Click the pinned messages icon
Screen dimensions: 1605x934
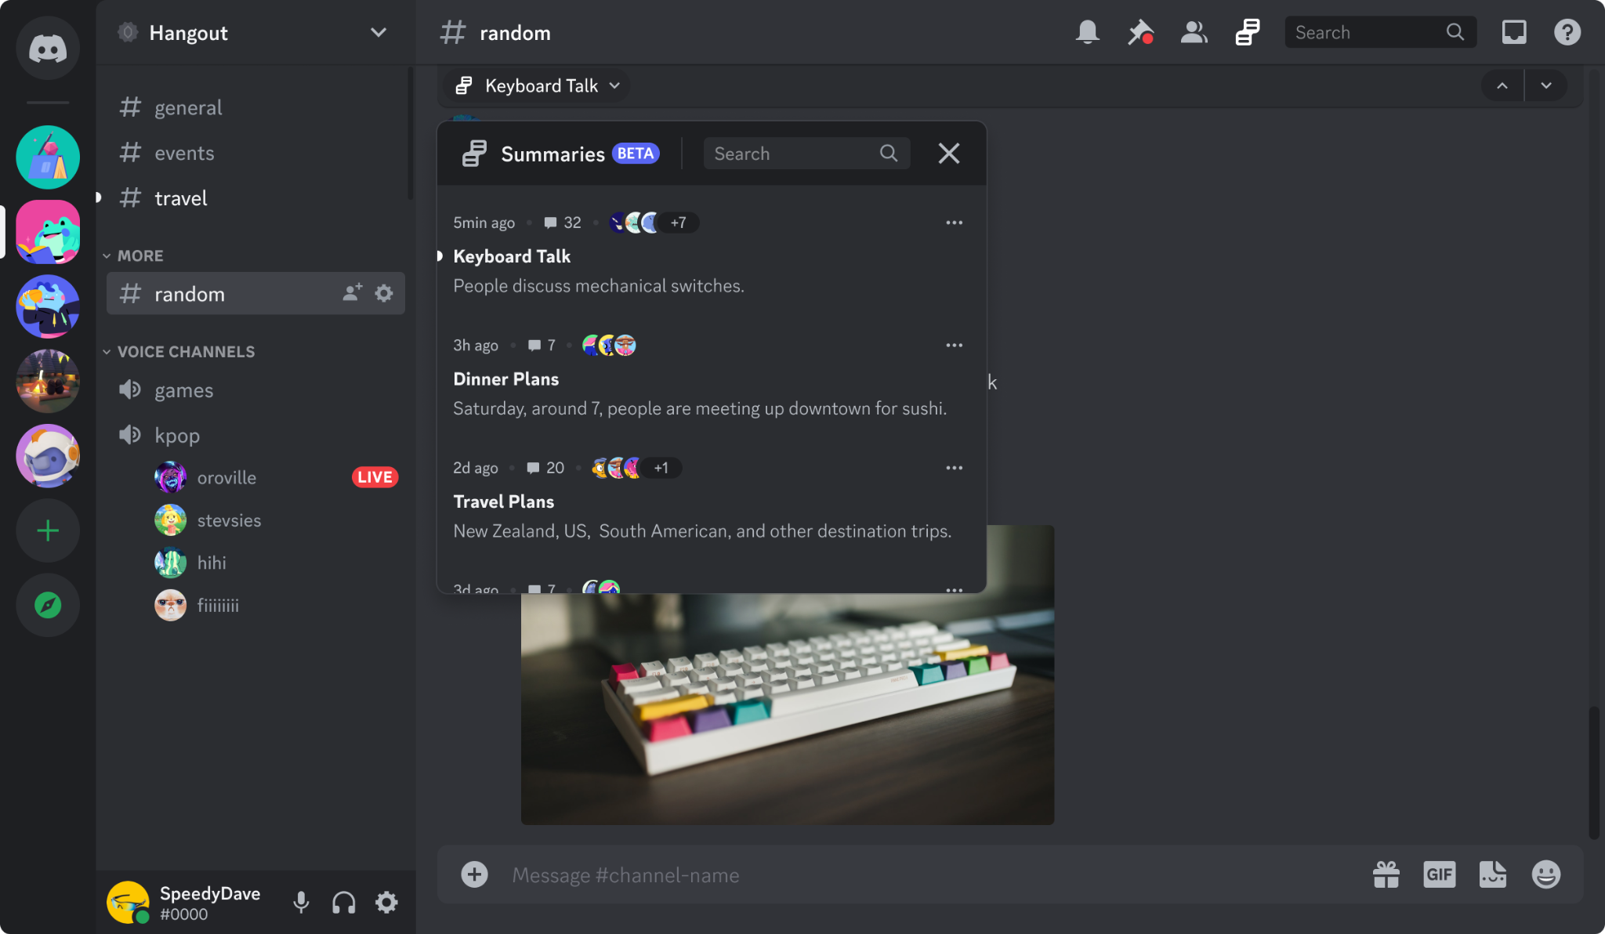point(1139,31)
